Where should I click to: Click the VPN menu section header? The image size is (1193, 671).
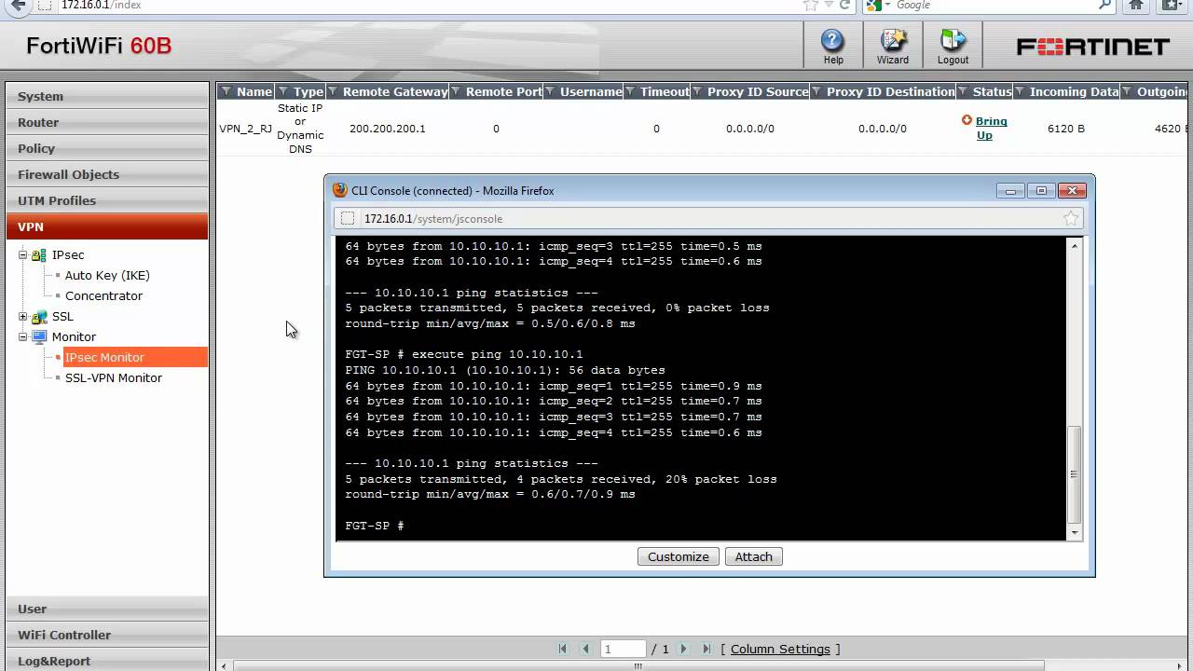click(107, 226)
